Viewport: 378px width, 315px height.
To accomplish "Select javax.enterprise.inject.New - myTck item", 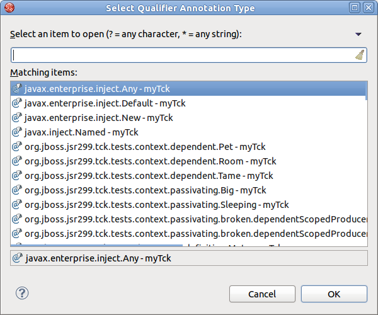I will point(98,118).
